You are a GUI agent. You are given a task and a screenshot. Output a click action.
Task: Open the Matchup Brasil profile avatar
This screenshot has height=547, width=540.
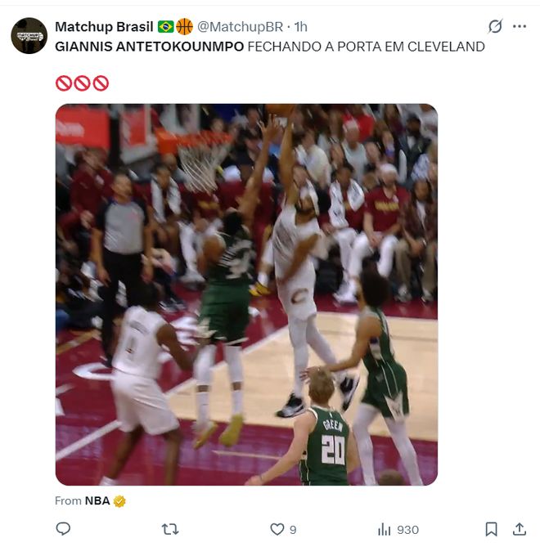tap(29, 35)
